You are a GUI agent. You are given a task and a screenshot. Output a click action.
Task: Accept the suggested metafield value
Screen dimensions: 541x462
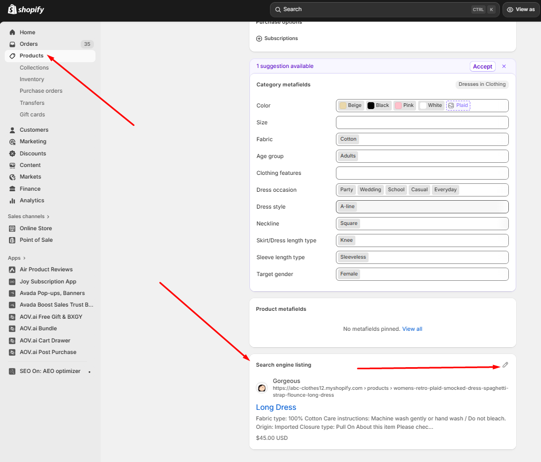click(x=482, y=66)
